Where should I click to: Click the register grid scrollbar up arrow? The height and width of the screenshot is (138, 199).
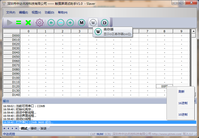click(x=194, y=31)
